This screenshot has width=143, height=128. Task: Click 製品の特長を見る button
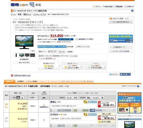click(x=24, y=63)
